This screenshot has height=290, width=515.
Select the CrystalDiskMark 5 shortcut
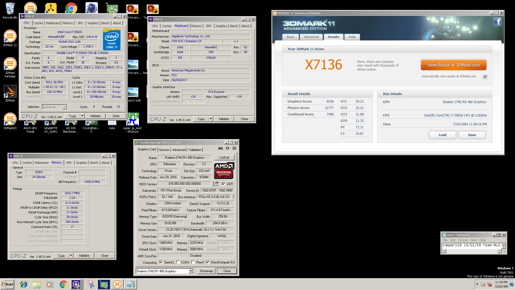pos(91,127)
